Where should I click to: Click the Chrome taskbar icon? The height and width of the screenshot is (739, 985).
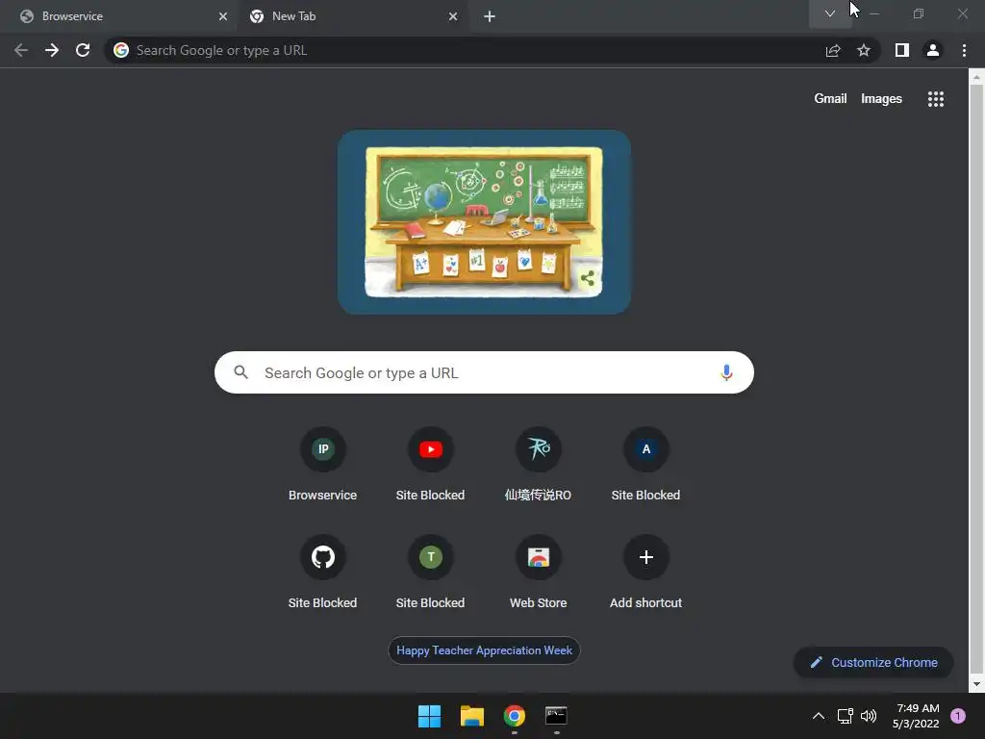[x=515, y=716]
